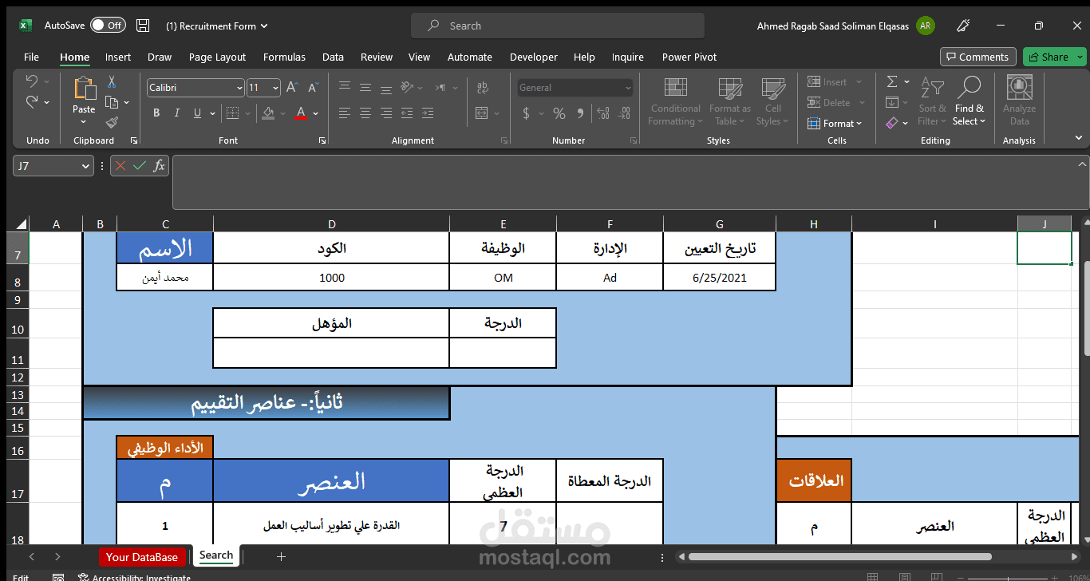The image size is (1090, 581).
Task: Click inside the formula bar input
Action: pos(630,183)
